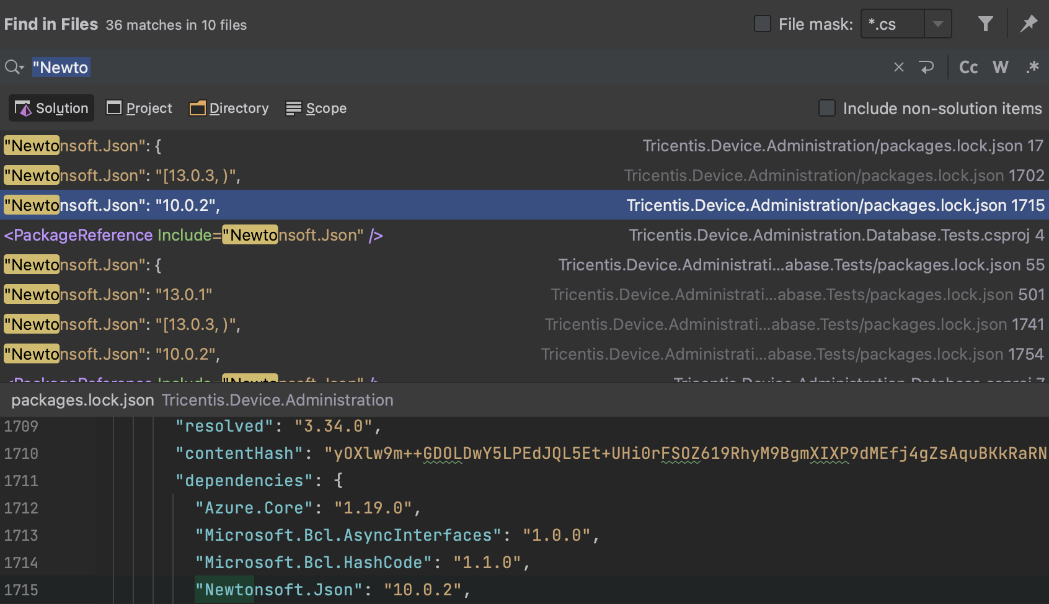Select result "[13.0.3, )" at line 1741
1049x604 pixels.
coord(524,324)
